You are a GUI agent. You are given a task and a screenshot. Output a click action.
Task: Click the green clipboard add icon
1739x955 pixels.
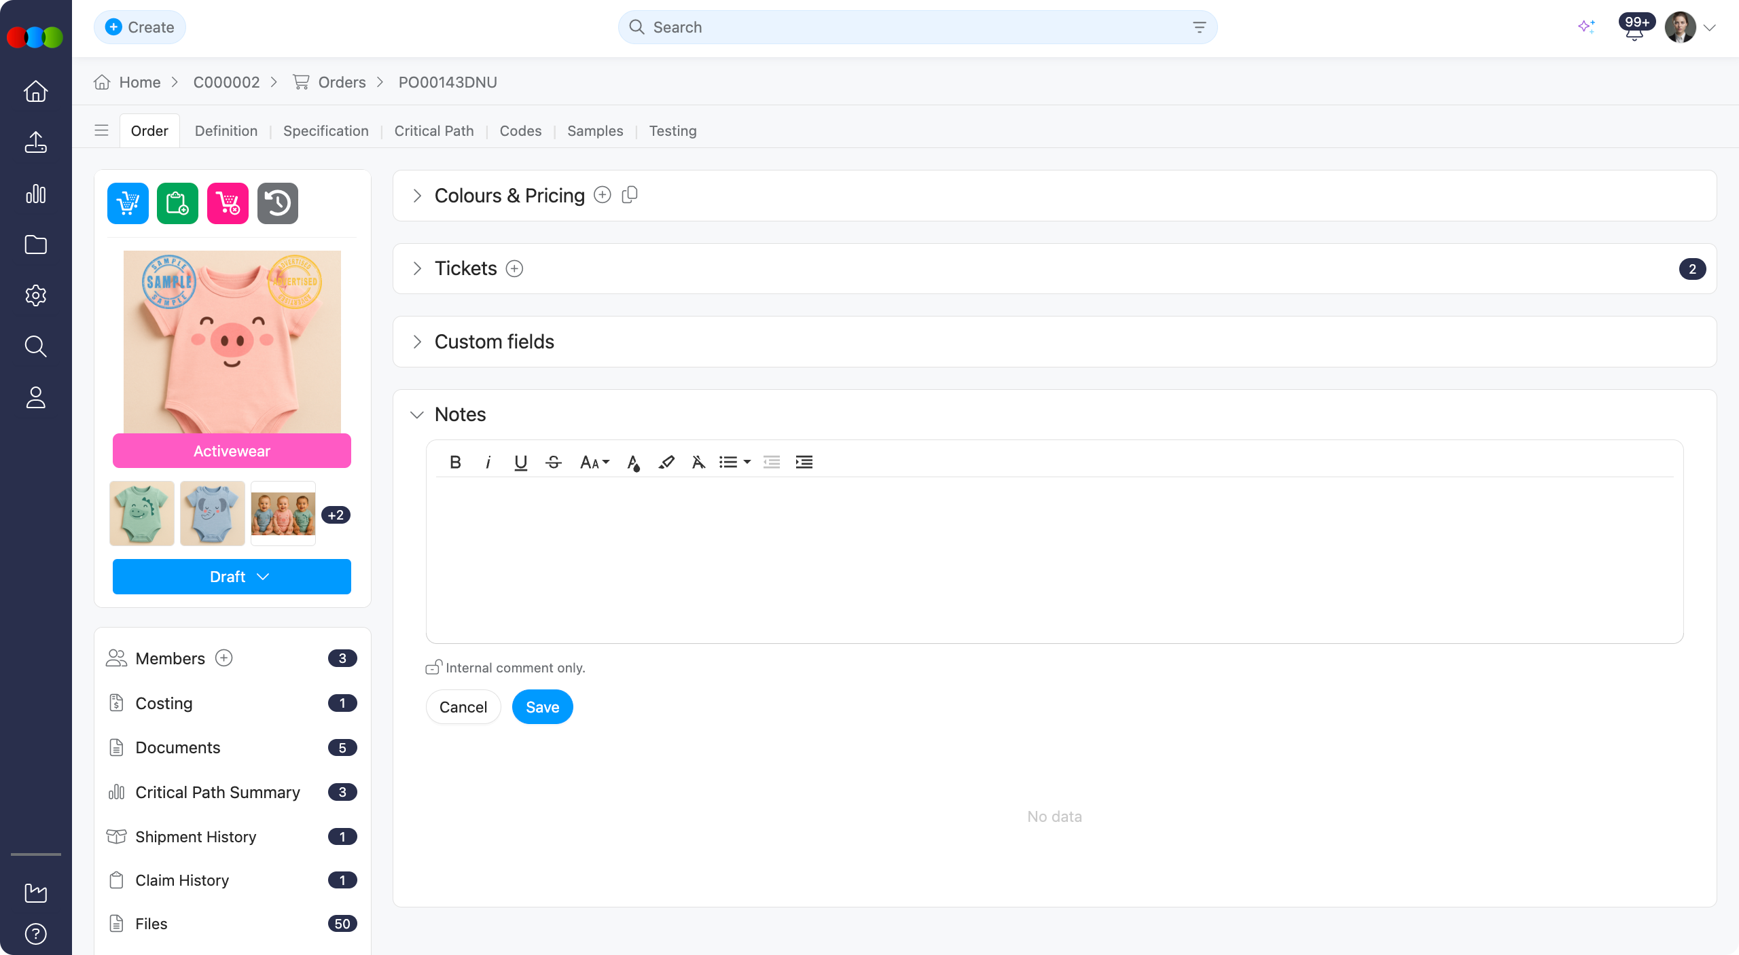point(177,203)
